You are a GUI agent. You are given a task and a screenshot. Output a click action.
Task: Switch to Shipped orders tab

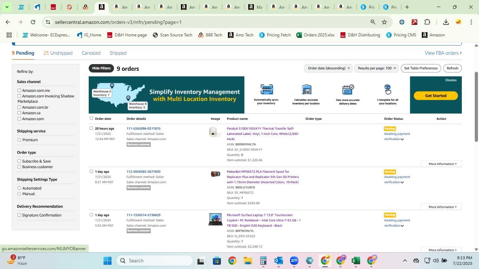[x=118, y=53]
